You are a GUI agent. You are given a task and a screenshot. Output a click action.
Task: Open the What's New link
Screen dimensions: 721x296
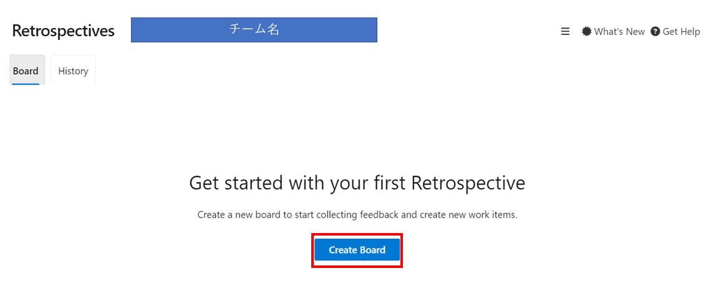pyautogui.click(x=613, y=31)
